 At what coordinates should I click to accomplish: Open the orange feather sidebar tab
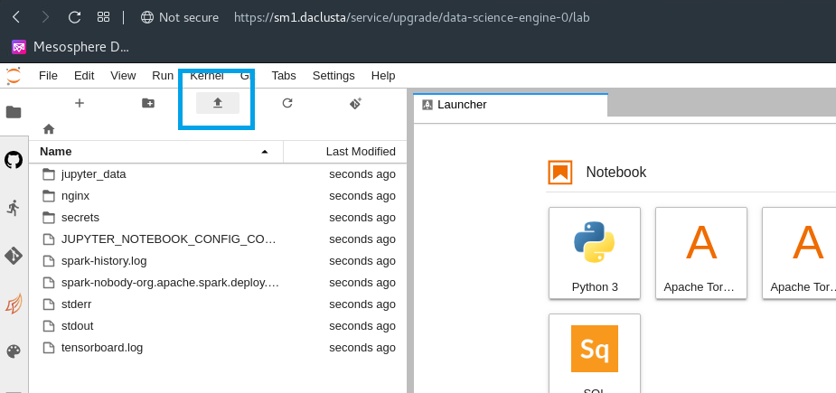(14, 304)
